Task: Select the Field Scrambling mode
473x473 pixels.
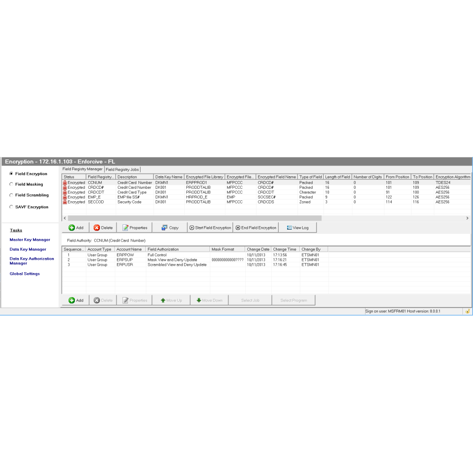Action: click(x=11, y=195)
